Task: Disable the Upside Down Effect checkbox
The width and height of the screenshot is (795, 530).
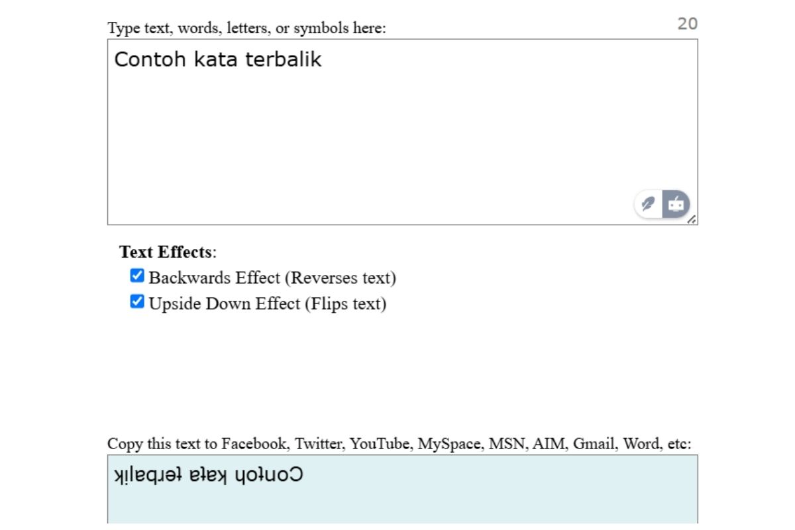Action: pyautogui.click(x=137, y=302)
